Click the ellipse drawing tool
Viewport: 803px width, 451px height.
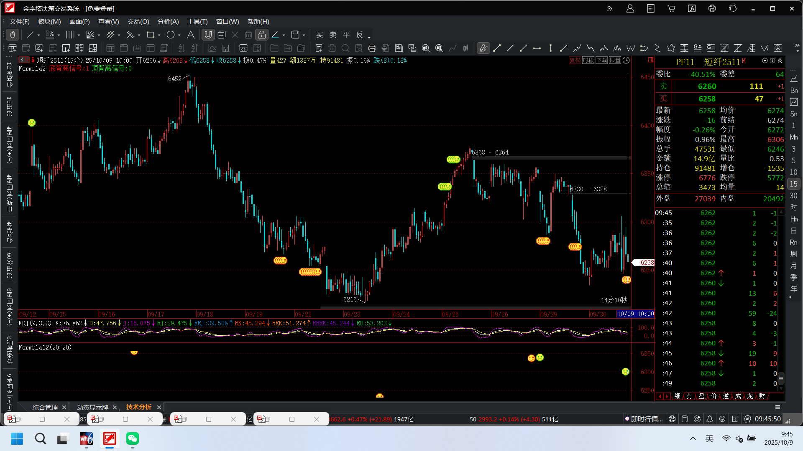[171, 35]
